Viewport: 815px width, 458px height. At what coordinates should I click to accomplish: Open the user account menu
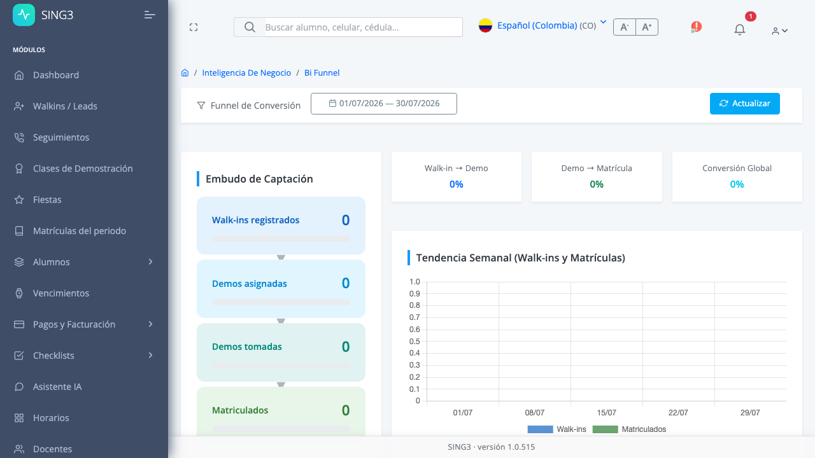click(779, 30)
